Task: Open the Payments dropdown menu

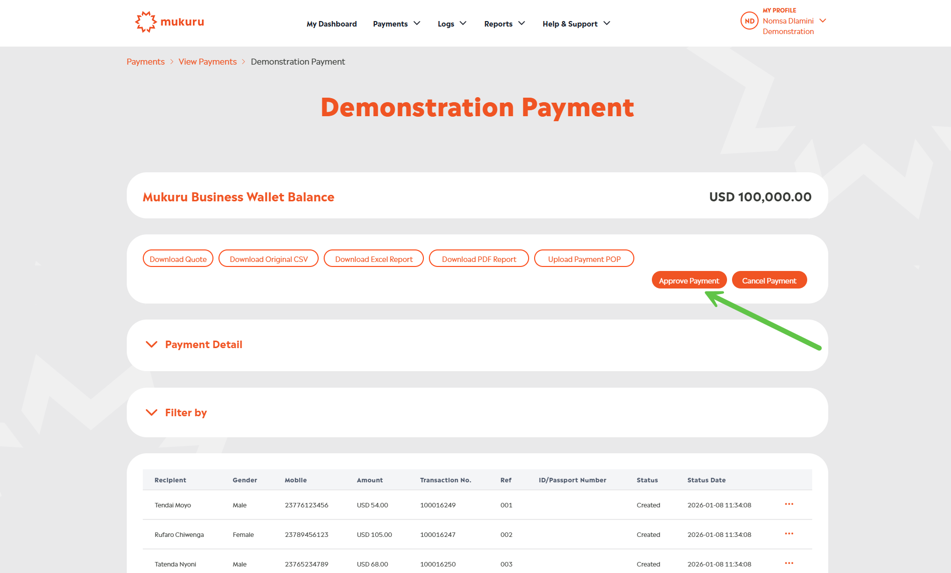Action: click(x=396, y=24)
